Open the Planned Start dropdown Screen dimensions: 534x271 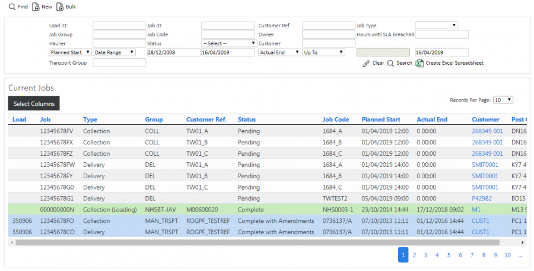pyautogui.click(x=70, y=52)
